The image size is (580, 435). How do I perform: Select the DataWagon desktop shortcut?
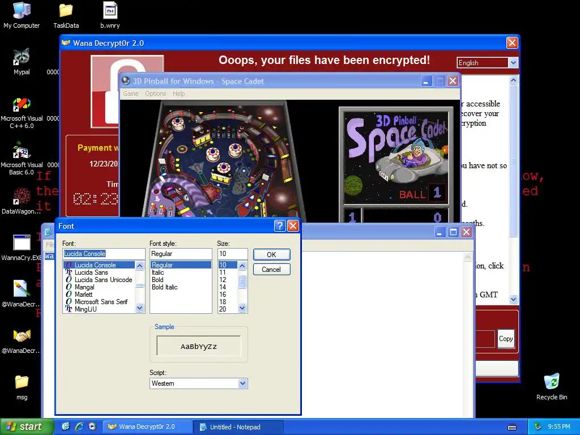(x=22, y=201)
